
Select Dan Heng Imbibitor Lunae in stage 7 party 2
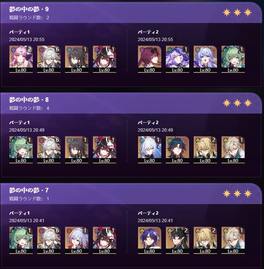point(177,240)
